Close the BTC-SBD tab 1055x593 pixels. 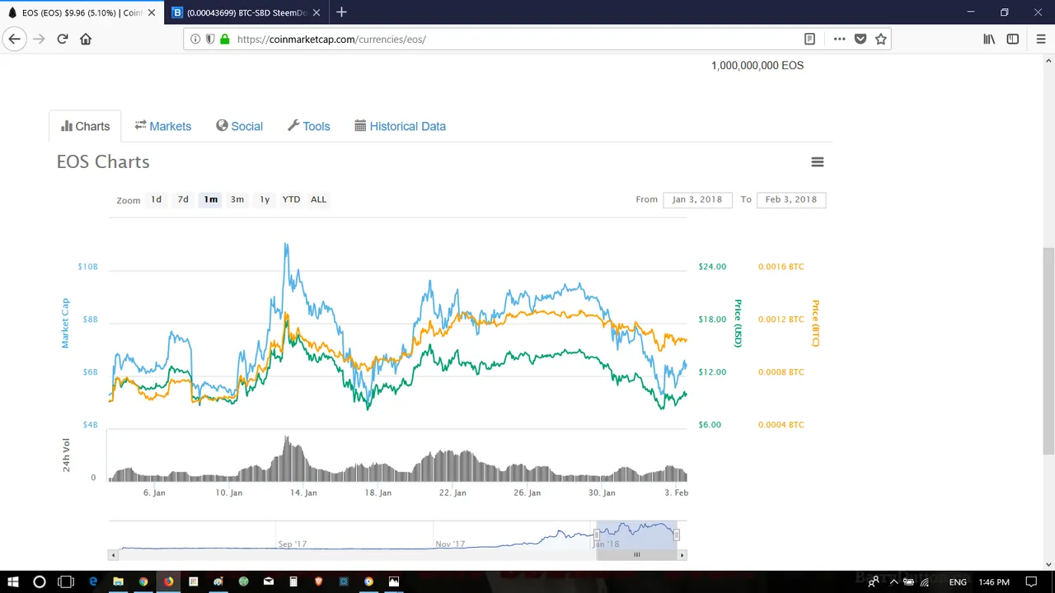click(316, 12)
